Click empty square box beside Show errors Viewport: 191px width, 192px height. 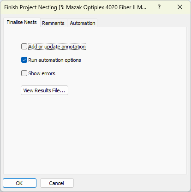(24, 73)
